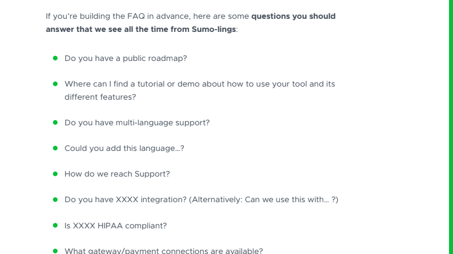Click the 'different features?' continuation line
Viewport: 453px width, 254px height.
(x=100, y=97)
